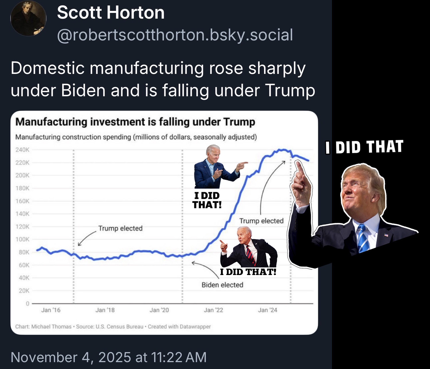The image size is (430, 369).
Task: Click the November 4, 2025 timestamp
Action: tap(108, 357)
